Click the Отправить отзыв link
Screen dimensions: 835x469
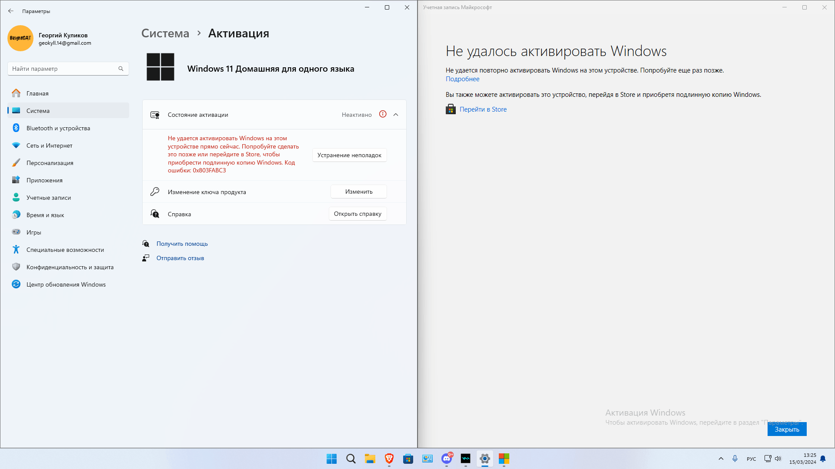[x=180, y=258]
